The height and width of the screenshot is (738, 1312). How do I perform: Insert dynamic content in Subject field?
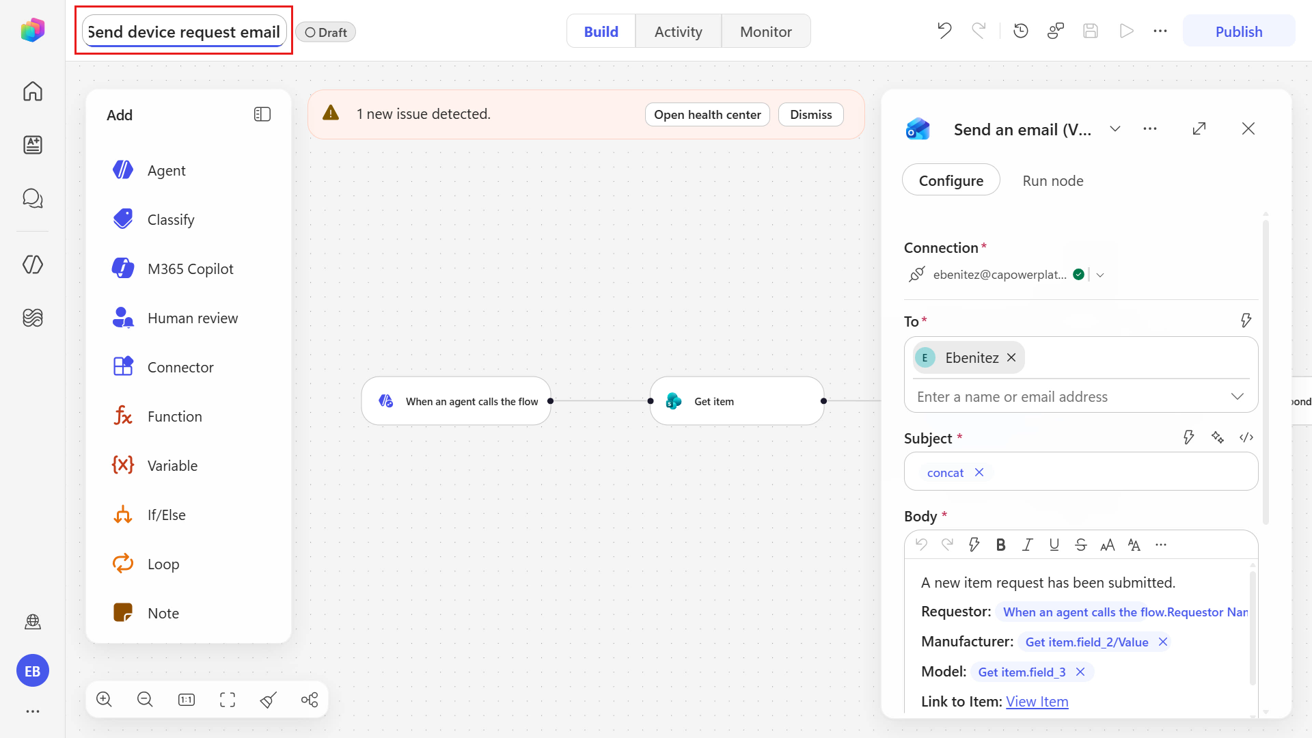1189,437
